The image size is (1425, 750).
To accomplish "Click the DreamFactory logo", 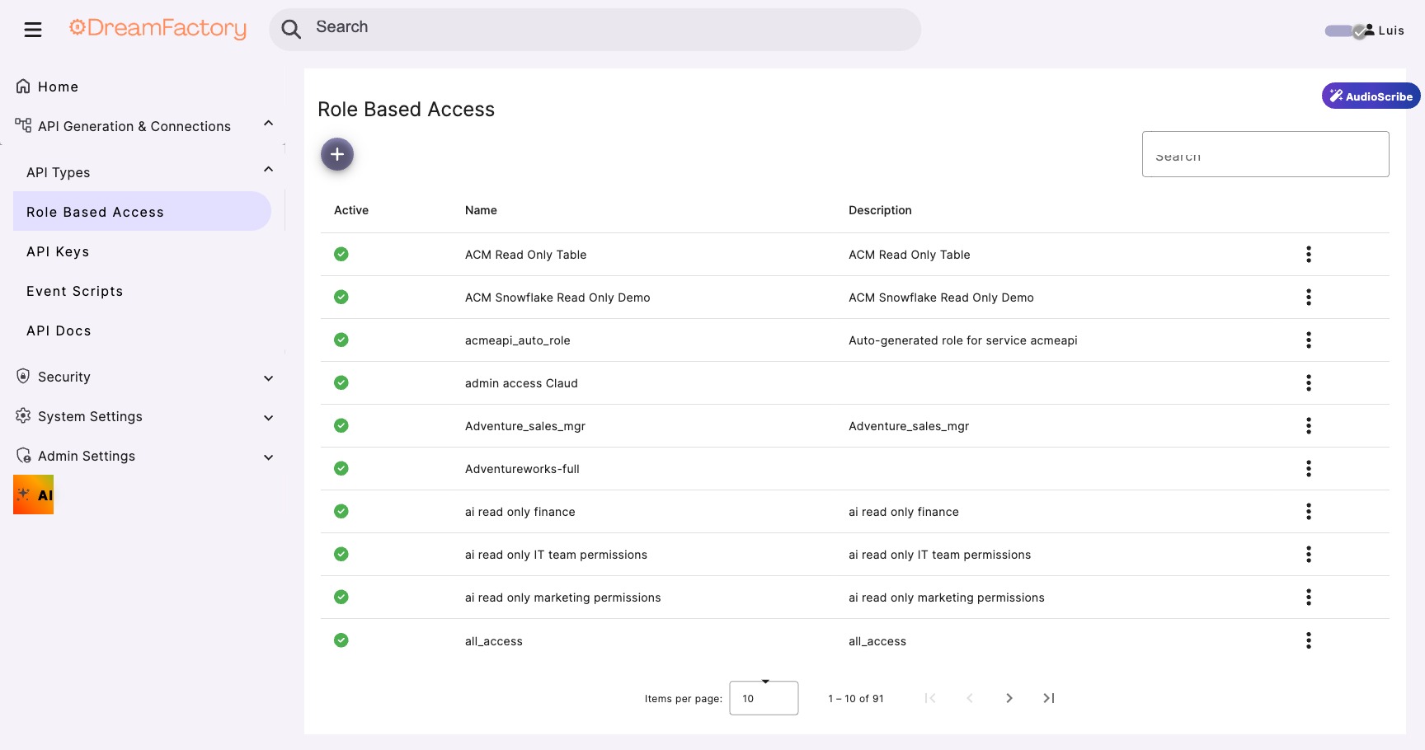I will (x=158, y=28).
